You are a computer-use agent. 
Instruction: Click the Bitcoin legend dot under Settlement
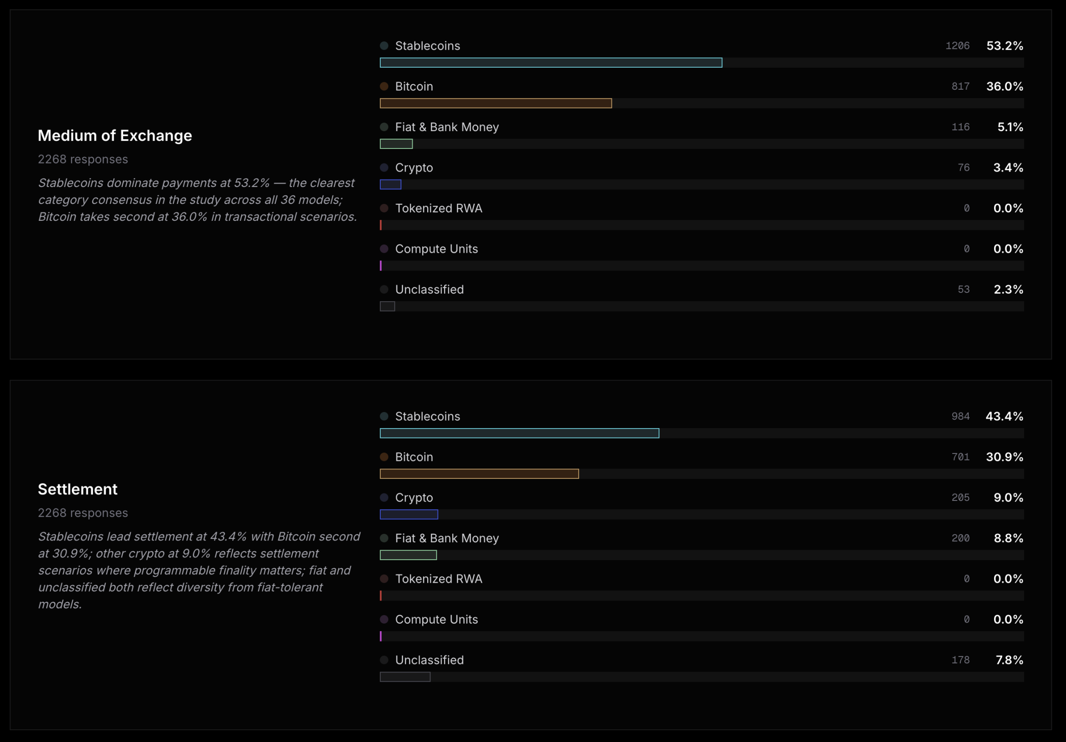[384, 457]
